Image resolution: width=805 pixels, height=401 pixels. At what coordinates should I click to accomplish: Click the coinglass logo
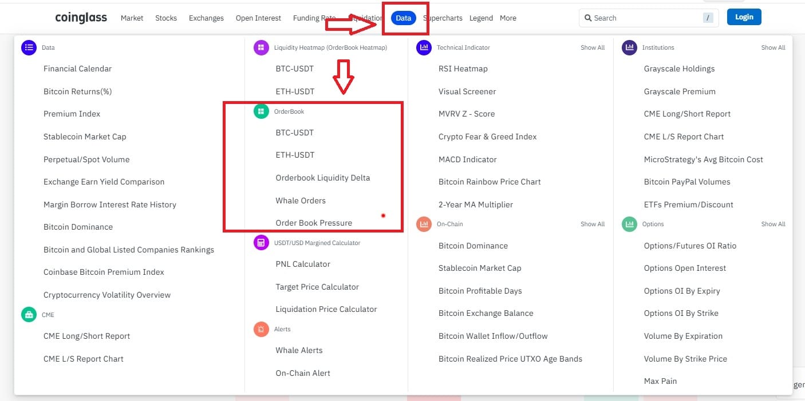tap(81, 18)
